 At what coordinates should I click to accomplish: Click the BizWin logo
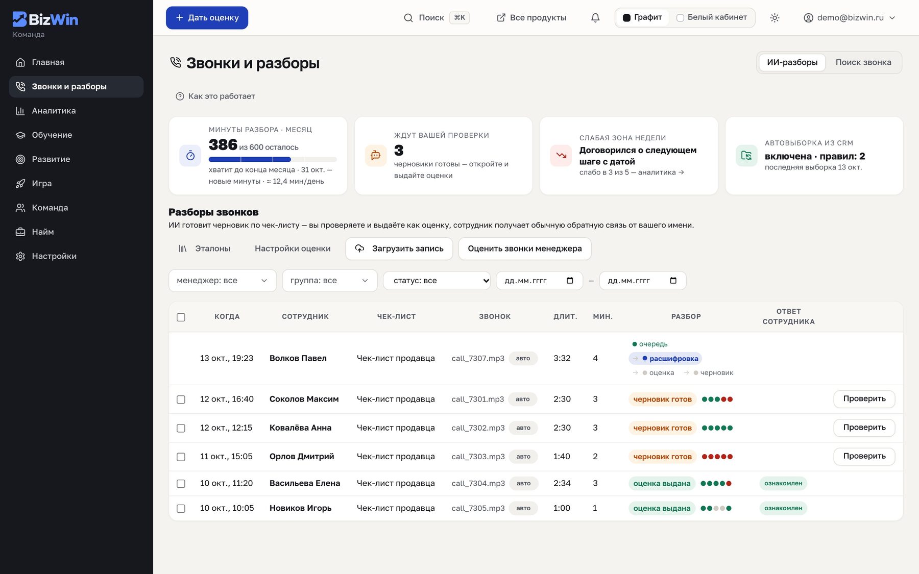click(45, 19)
